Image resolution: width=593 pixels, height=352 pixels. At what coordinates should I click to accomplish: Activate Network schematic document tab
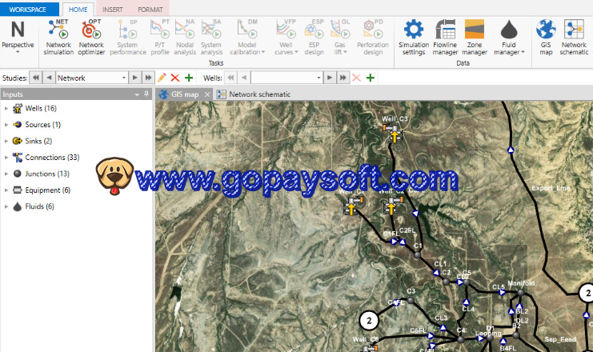pos(254,94)
